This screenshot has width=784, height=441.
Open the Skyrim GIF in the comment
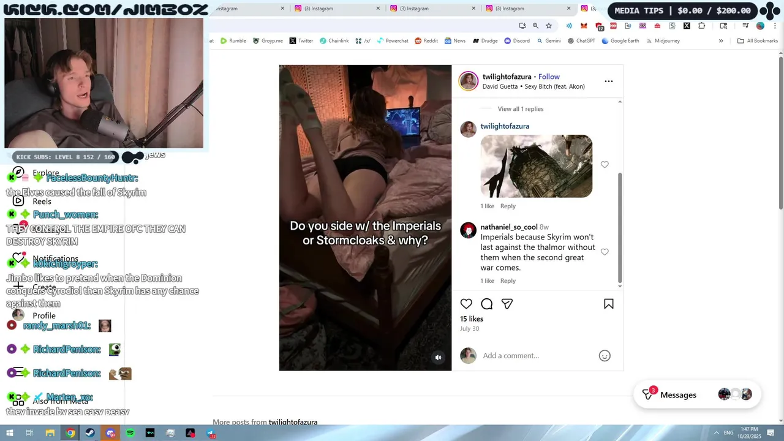coord(537,166)
